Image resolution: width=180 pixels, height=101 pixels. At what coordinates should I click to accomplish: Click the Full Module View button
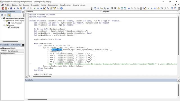click(x=29, y=76)
